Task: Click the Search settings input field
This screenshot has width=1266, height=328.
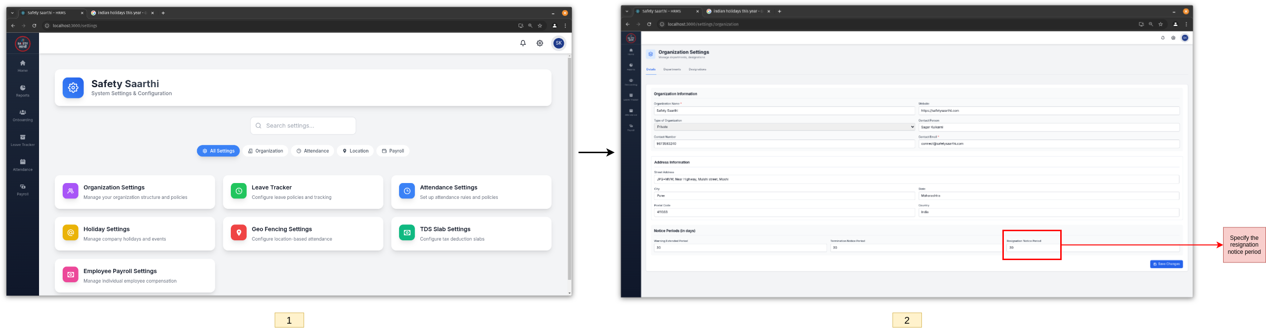Action: (303, 126)
